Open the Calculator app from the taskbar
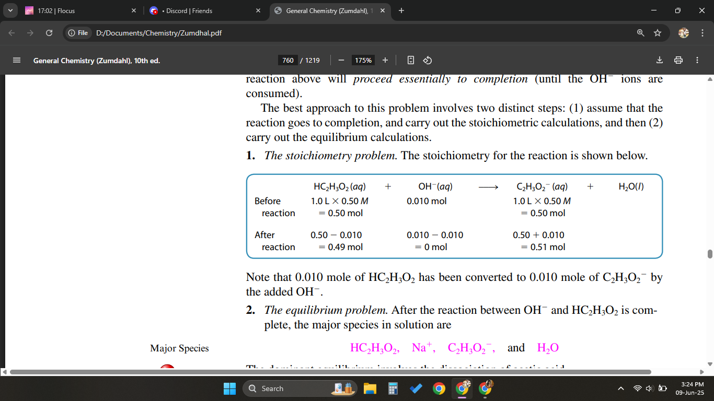This screenshot has width=714, height=401. pyautogui.click(x=393, y=388)
